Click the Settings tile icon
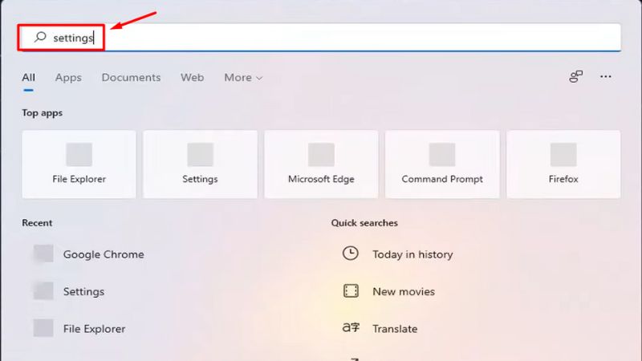 (200, 155)
